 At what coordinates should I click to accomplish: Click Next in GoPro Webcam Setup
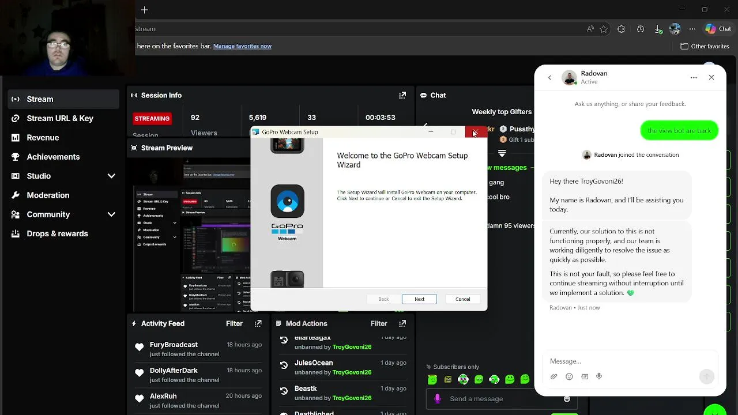point(419,299)
